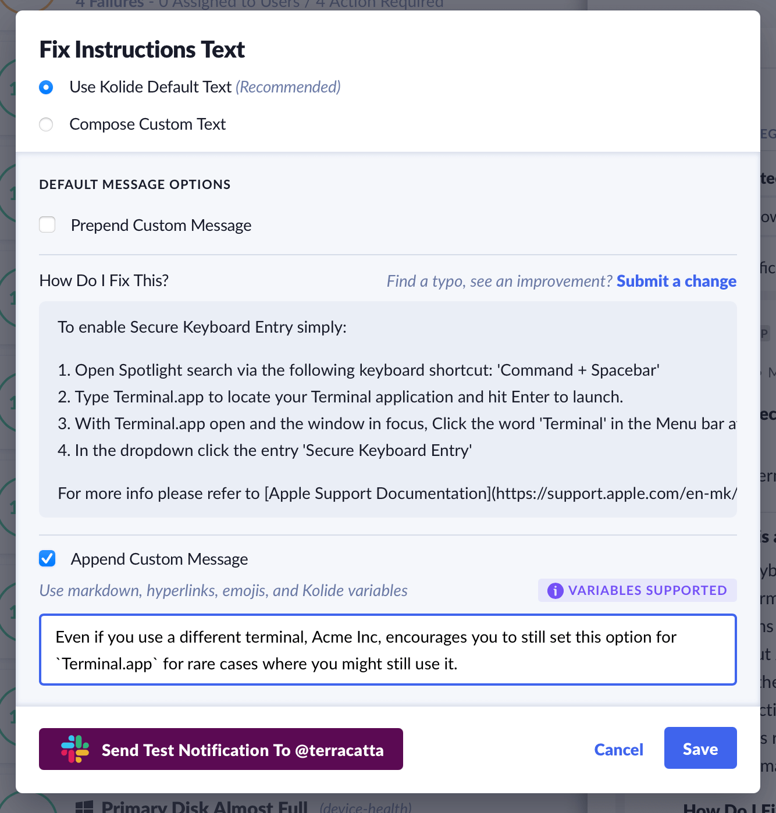This screenshot has width=776, height=813.
Task: Click the How Do I Fix This? label
Action: coord(104,281)
